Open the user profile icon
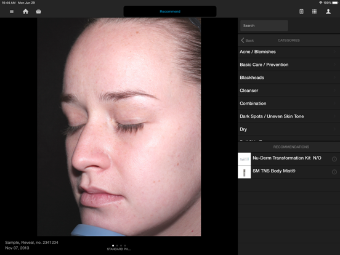Screen dimensions: 340x255 [x=328, y=12]
